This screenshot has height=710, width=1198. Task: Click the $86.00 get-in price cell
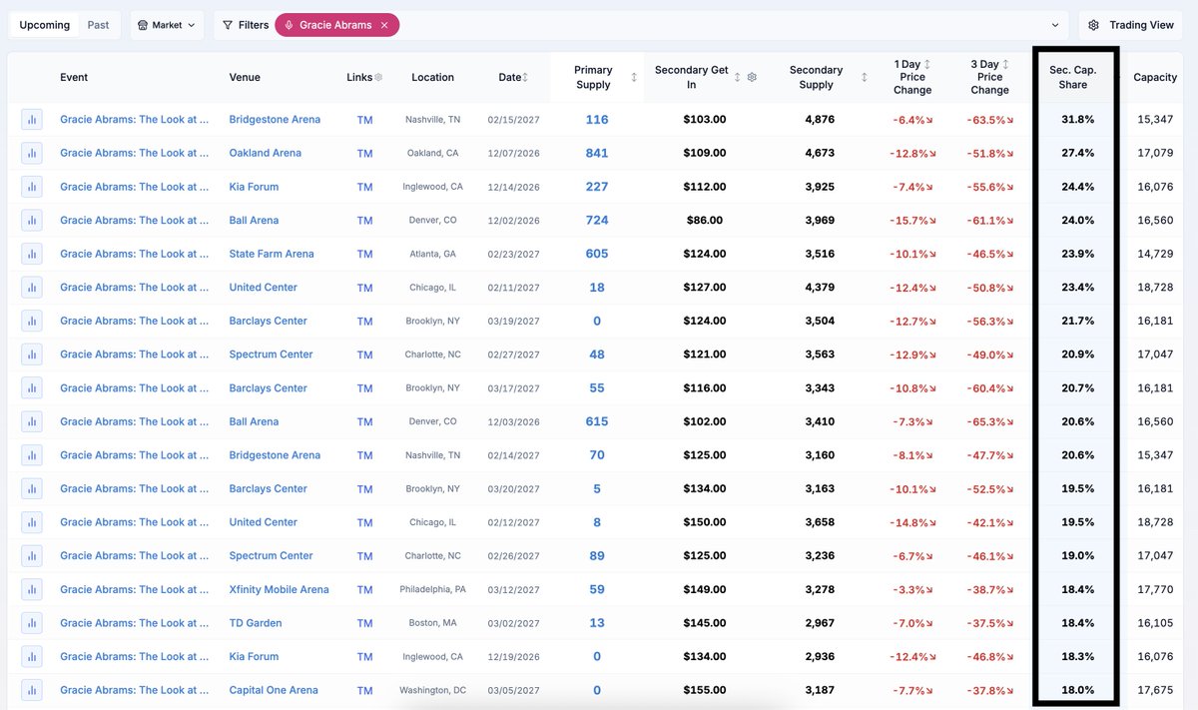(705, 221)
